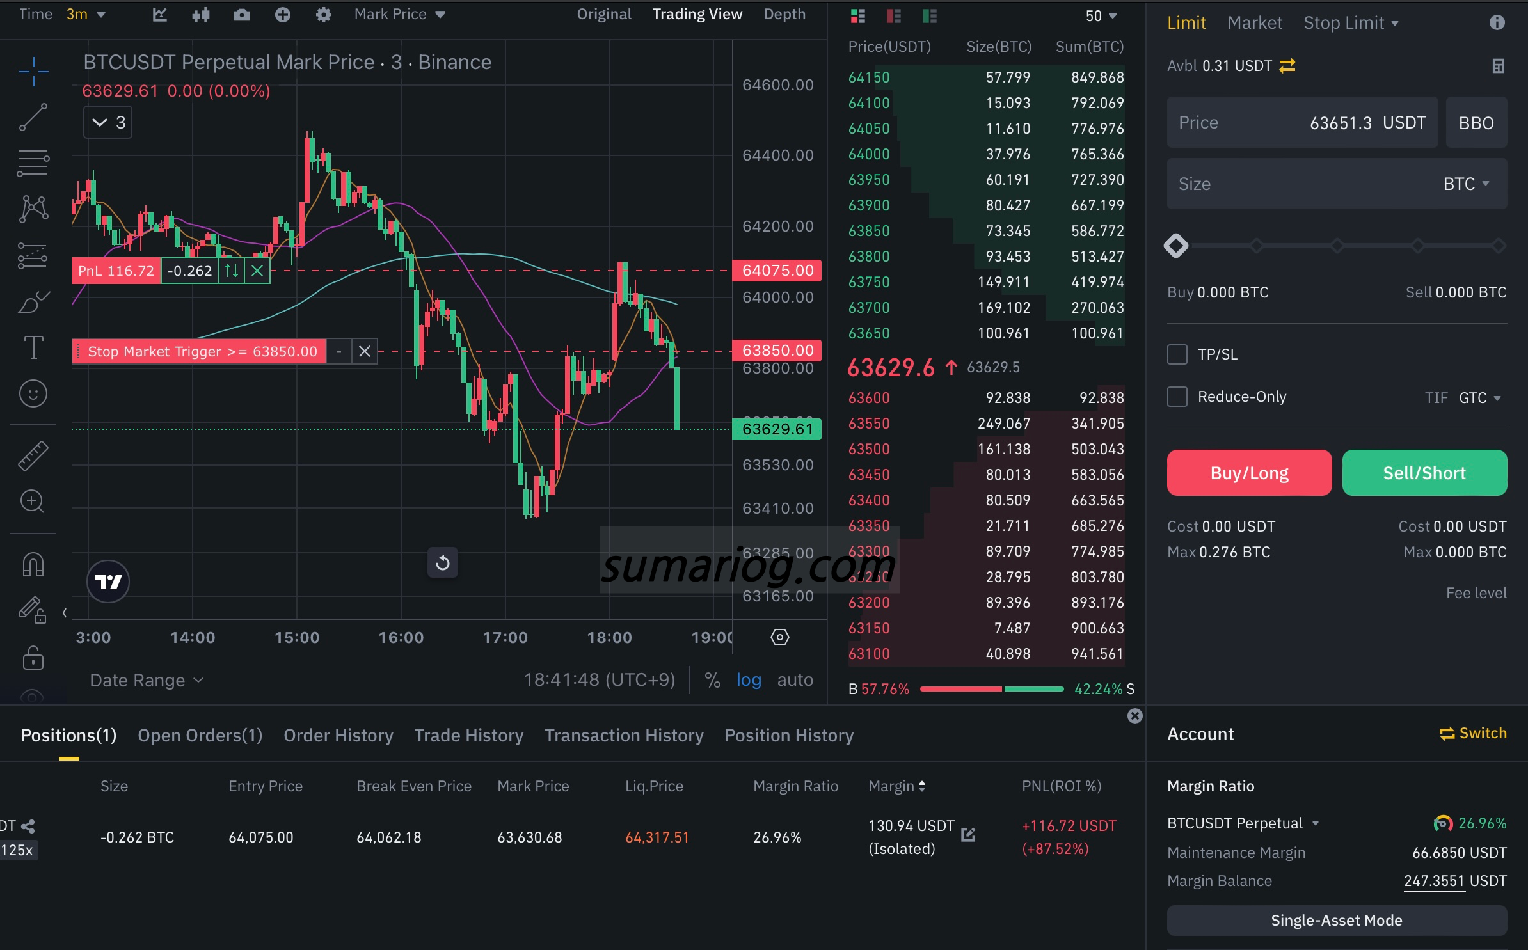Open the emoji sticker tool
Image resolution: width=1528 pixels, height=950 pixels.
33,394
